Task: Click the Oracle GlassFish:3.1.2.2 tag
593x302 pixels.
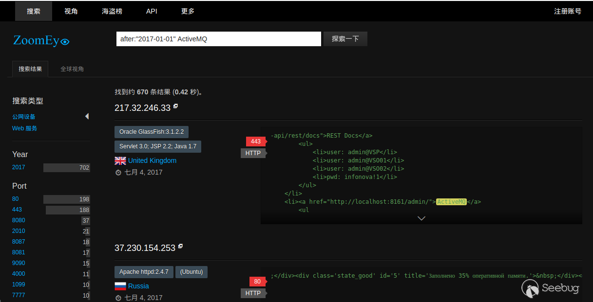Action: tap(152, 132)
